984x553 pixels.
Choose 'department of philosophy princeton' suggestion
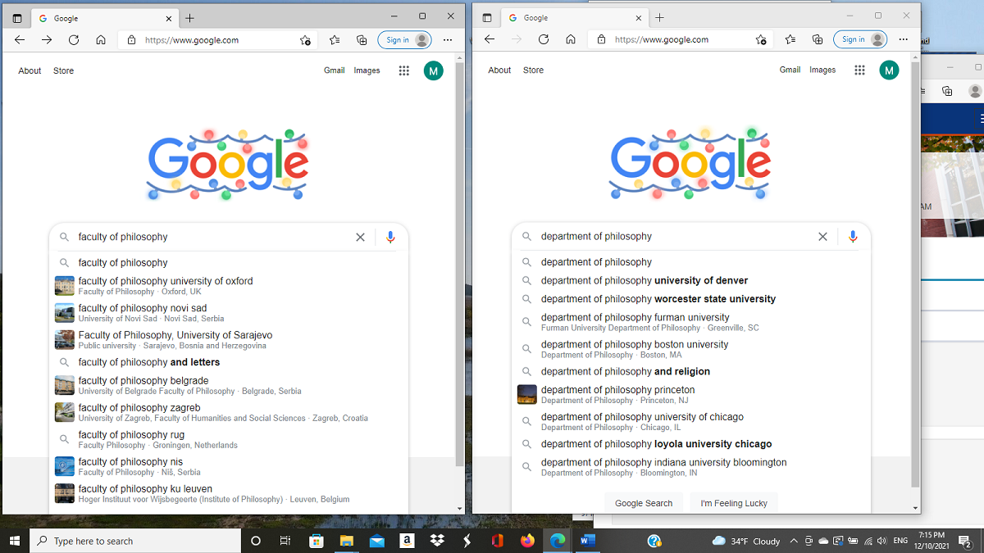pyautogui.click(x=617, y=390)
